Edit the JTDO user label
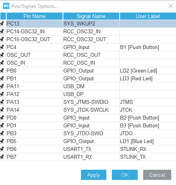 tap(148, 133)
